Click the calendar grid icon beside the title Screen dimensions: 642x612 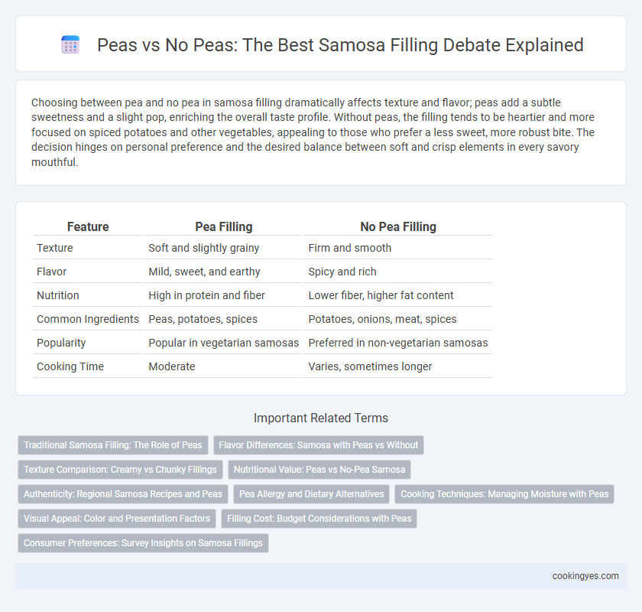point(70,44)
